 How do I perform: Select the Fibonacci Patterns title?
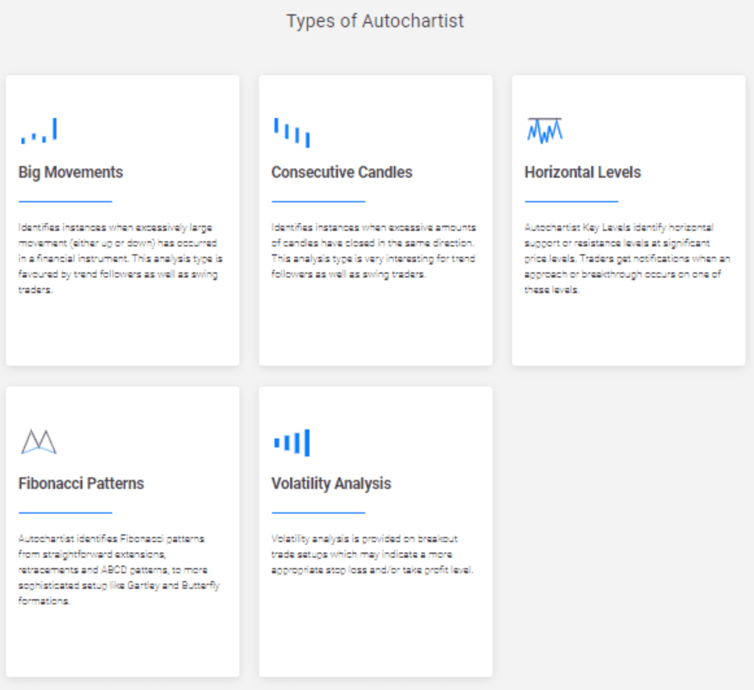coord(81,484)
